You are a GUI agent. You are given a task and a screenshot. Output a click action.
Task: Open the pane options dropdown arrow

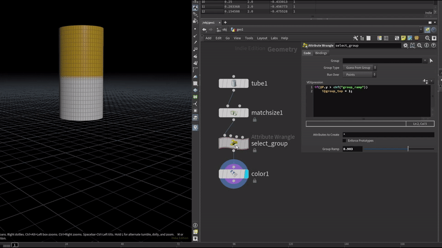(x=435, y=23)
